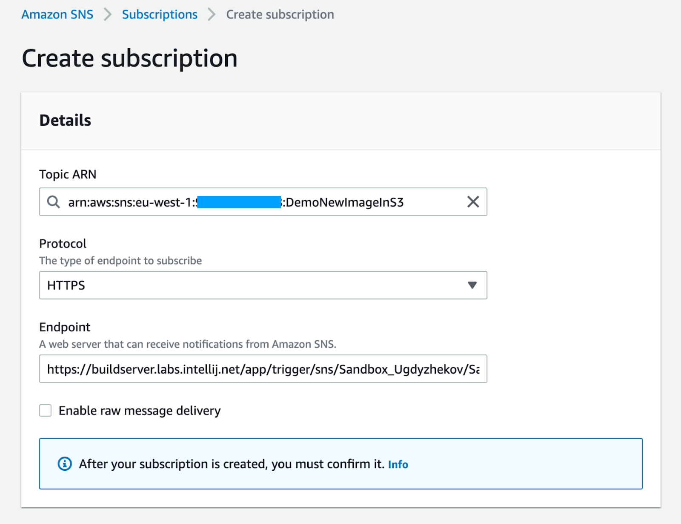Viewport: 681px width, 524px height.
Task: Click the Details section header
Action: [x=65, y=121]
